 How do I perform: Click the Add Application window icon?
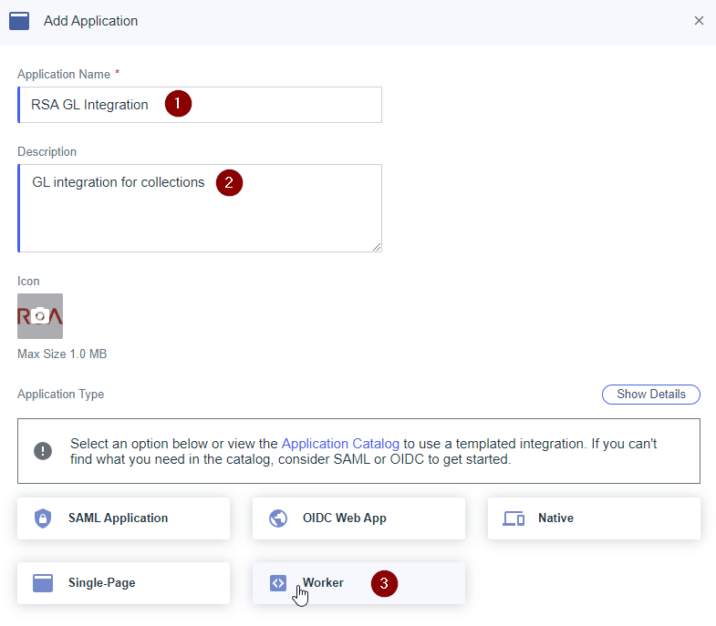(19, 21)
